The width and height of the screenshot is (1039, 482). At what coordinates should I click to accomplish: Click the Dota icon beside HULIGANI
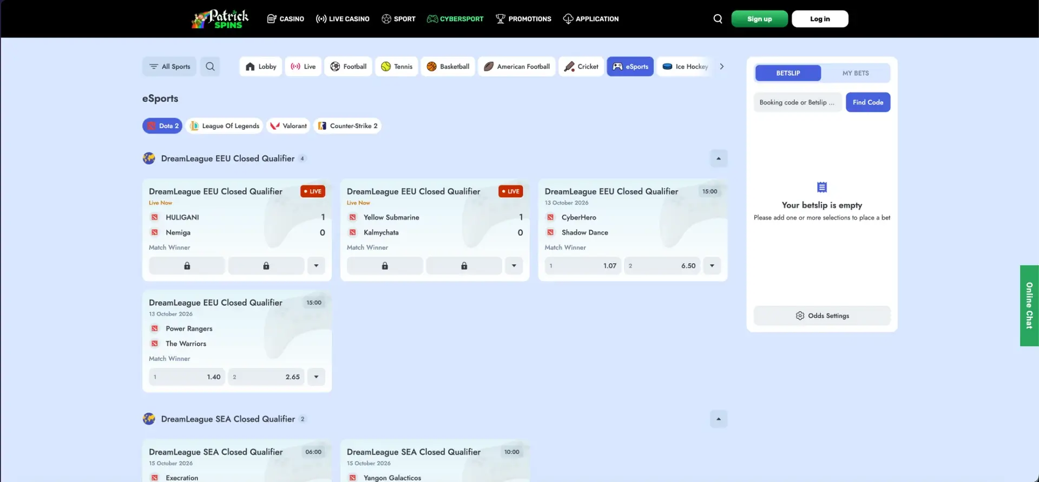(155, 217)
